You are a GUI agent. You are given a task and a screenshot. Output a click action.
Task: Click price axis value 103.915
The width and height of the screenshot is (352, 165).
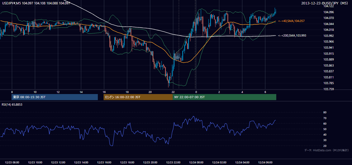click(x=329, y=54)
